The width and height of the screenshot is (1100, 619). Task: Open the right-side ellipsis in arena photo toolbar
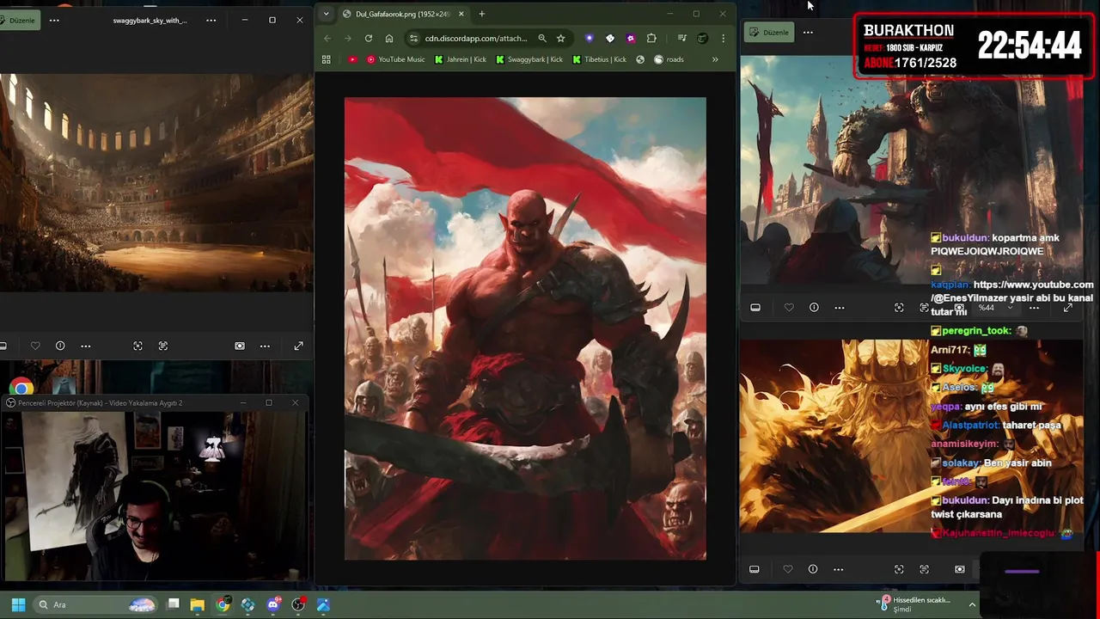[265, 346]
